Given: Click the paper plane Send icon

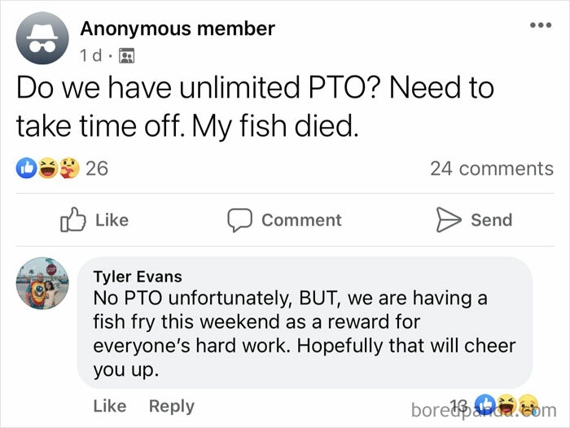Looking at the screenshot, I should click(448, 220).
